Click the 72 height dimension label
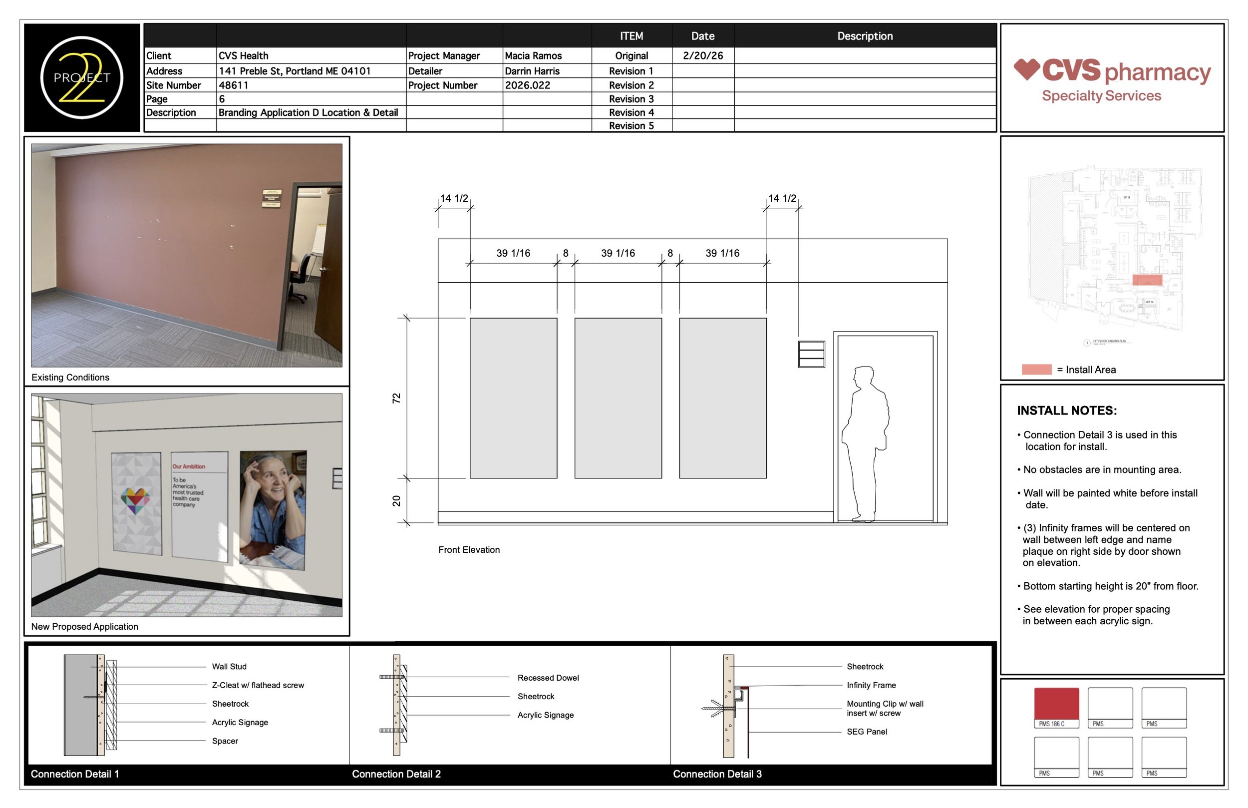This screenshot has width=1248, height=808. coord(396,398)
